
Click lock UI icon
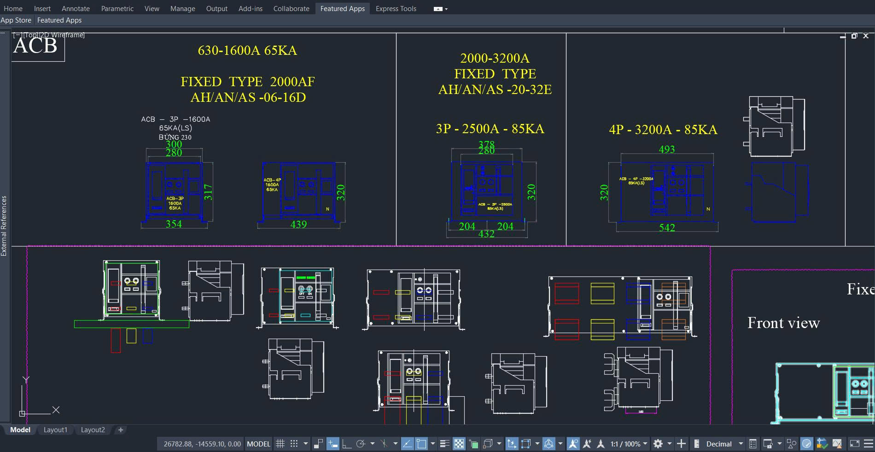(x=767, y=444)
